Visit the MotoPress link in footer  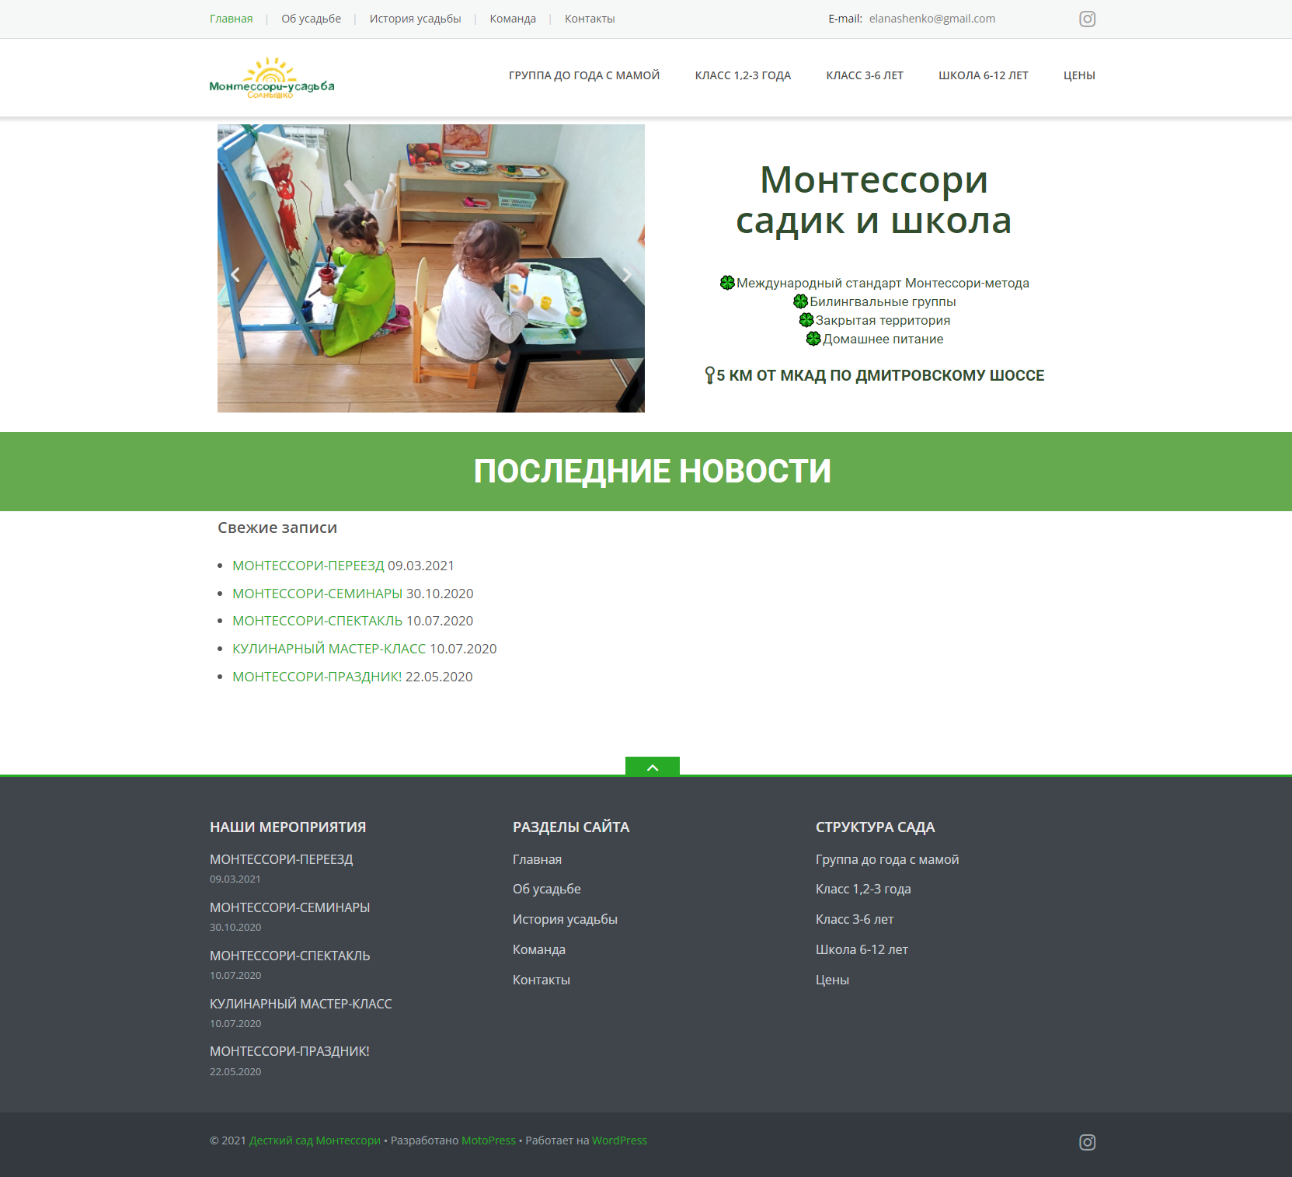[x=489, y=1140]
